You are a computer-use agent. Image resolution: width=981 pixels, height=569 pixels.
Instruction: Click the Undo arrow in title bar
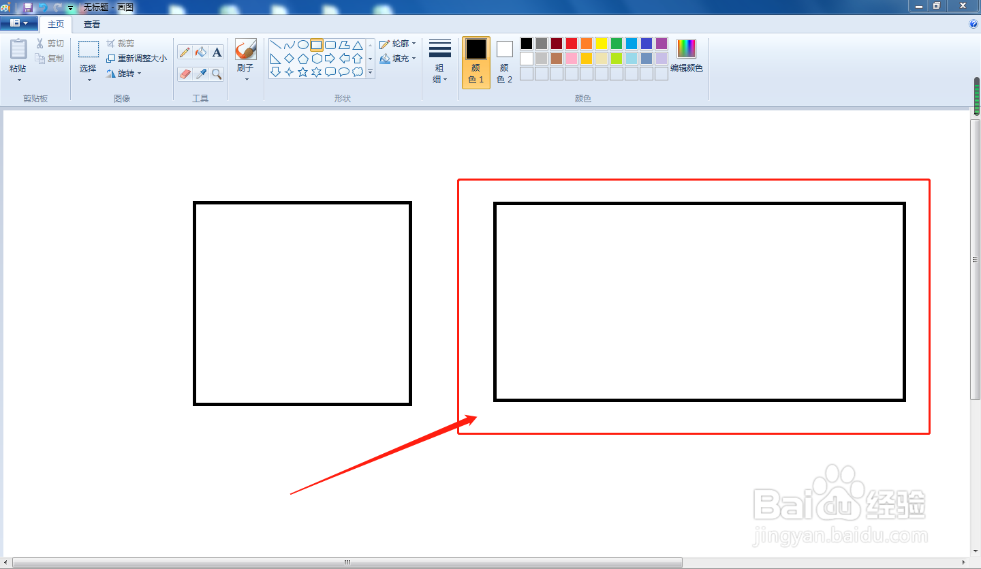(43, 7)
